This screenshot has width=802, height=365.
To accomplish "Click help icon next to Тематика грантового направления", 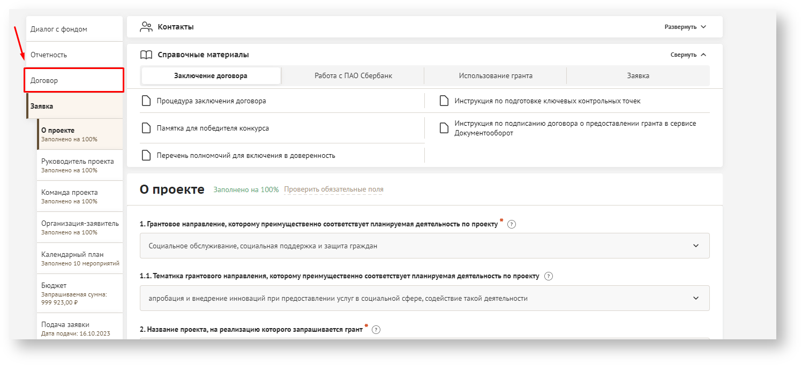I will coord(548,277).
